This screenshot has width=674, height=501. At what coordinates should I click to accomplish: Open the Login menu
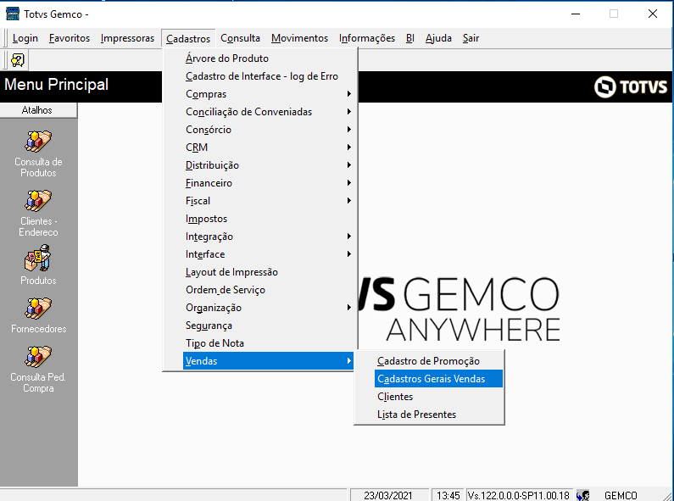(x=25, y=38)
